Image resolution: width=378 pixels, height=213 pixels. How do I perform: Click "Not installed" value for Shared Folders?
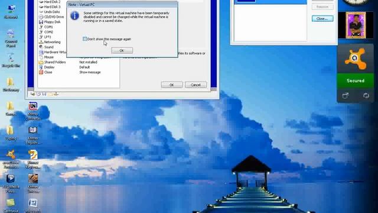coord(88,62)
